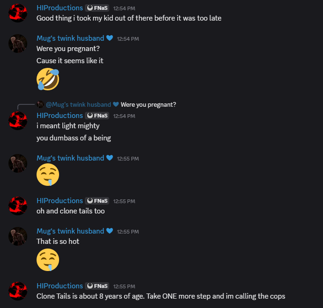
Task: Jump to replied message "Were you pregnant?" preview
Action: pos(148,105)
